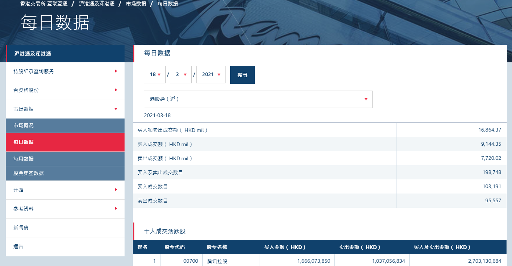The width and height of the screenshot is (512, 266).
Task: Expand the 开始 sidebar item
Action: [x=116, y=190]
